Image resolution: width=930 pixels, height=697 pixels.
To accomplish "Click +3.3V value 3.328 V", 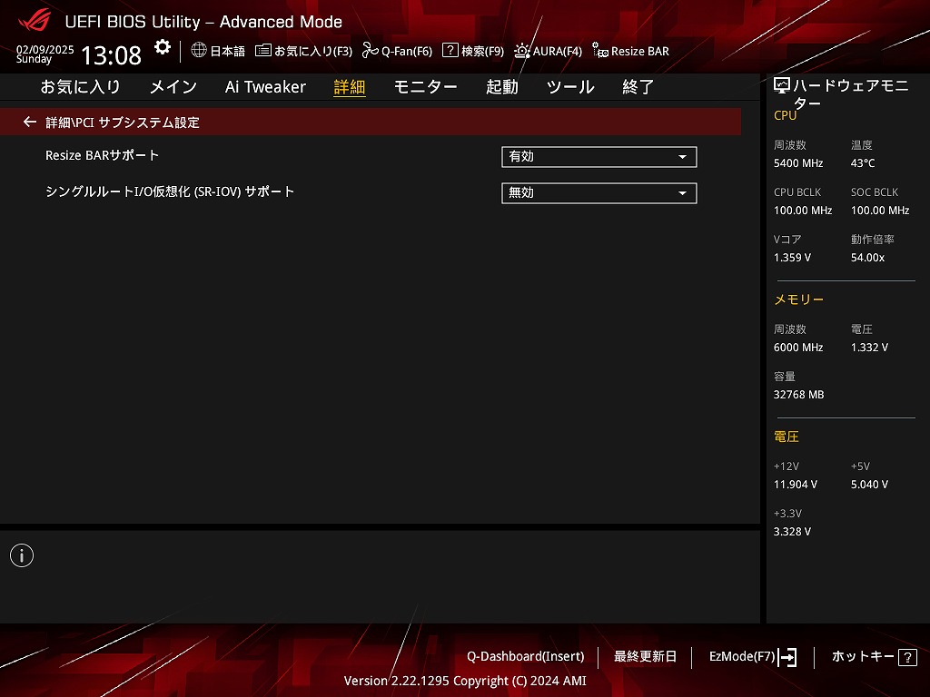I will (792, 532).
